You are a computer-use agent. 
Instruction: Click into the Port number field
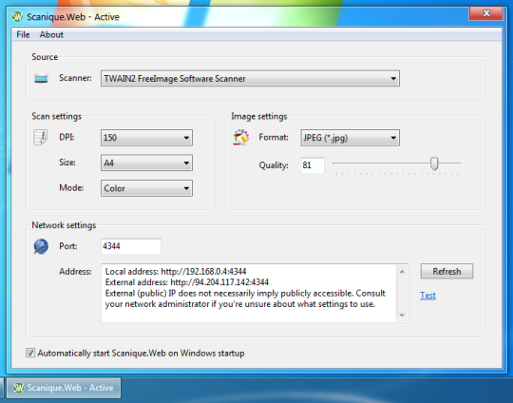point(130,246)
